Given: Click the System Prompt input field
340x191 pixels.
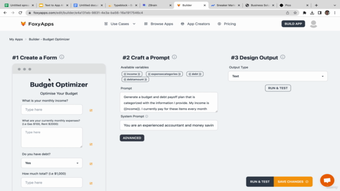Looking at the screenshot, I should (168, 125).
